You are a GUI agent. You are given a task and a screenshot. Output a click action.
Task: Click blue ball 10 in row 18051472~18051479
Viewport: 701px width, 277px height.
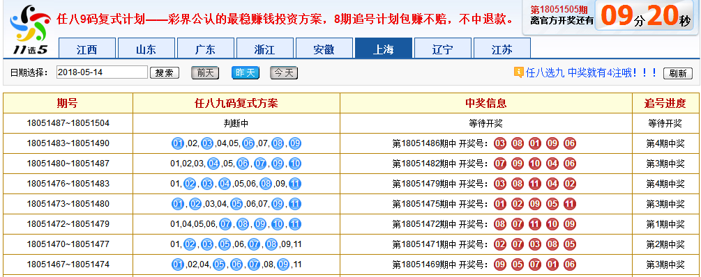point(278,224)
